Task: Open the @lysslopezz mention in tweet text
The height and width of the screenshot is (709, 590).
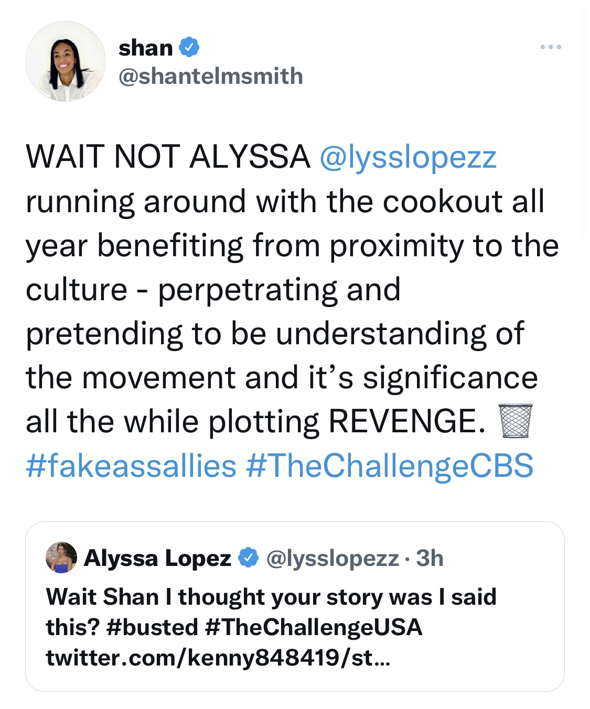Action: coord(408,157)
